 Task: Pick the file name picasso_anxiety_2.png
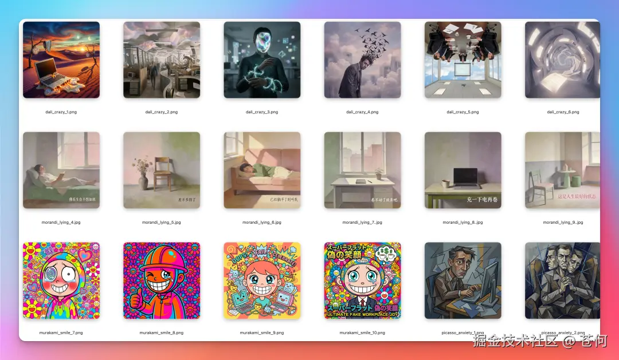pos(563,333)
